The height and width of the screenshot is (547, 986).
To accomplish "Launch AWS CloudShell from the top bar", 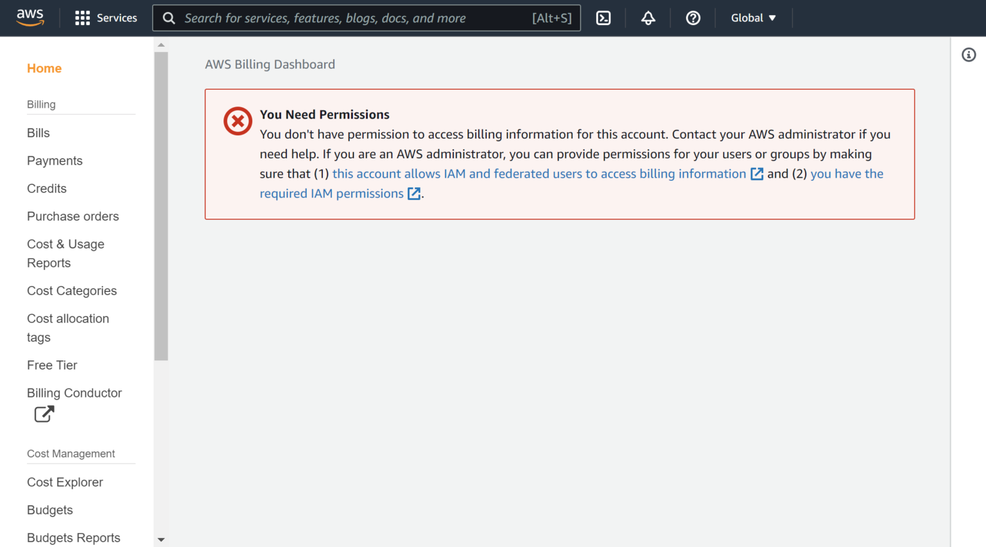I will coord(603,17).
